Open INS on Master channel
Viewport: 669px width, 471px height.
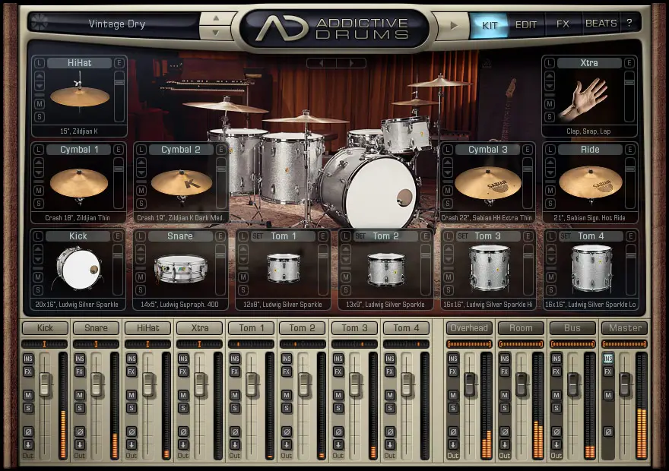pos(608,359)
